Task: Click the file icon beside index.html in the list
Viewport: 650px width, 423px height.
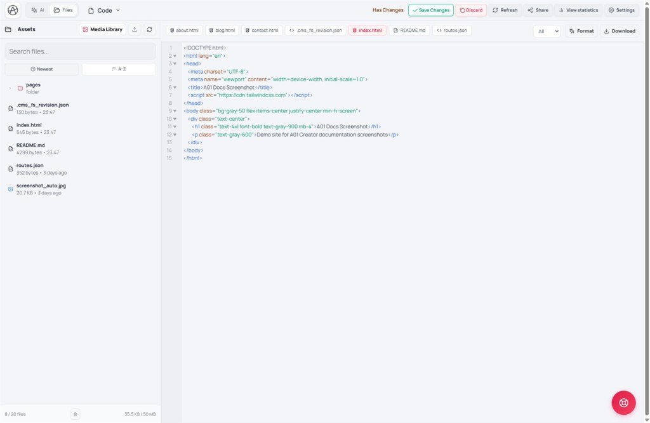Action: click(x=10, y=128)
